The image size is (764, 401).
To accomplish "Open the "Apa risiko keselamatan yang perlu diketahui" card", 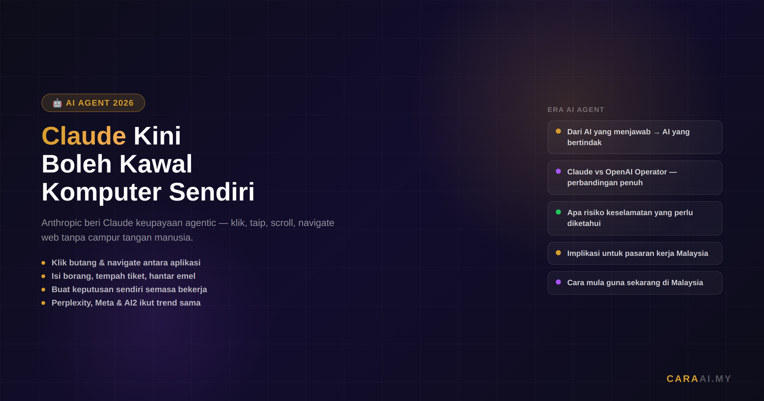I will coord(635,218).
